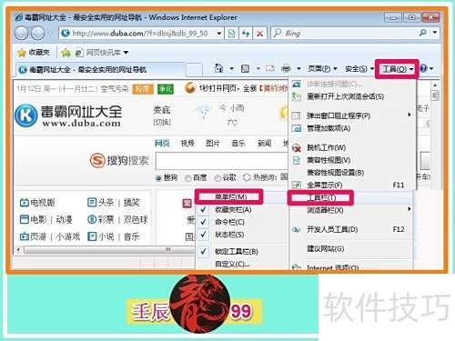Open the address bar URL dropdown arrow
Image resolution: width=455 pixels, height=341 pixels.
coord(219,34)
